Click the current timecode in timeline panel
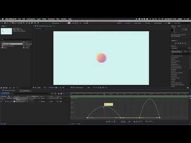This screenshot has width=191, height=143. coord(5,93)
